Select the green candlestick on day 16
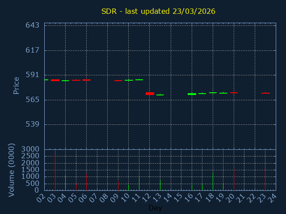Image resolution: width=286 pixels, height=214 pixels. (192, 94)
